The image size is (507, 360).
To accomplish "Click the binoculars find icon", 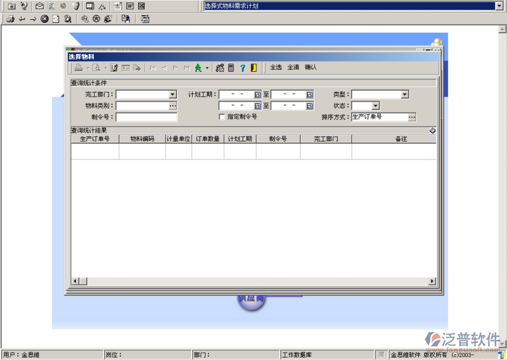I will (220, 68).
